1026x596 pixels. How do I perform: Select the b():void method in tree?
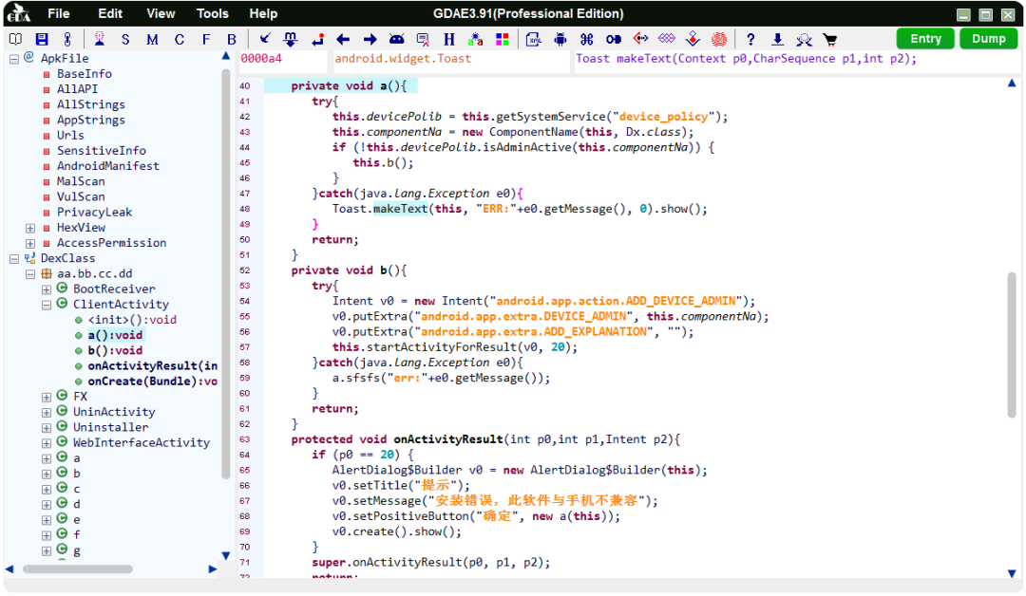point(115,350)
